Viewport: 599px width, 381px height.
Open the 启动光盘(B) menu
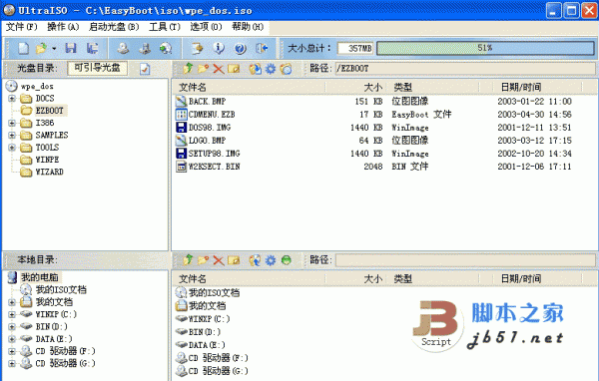114,27
